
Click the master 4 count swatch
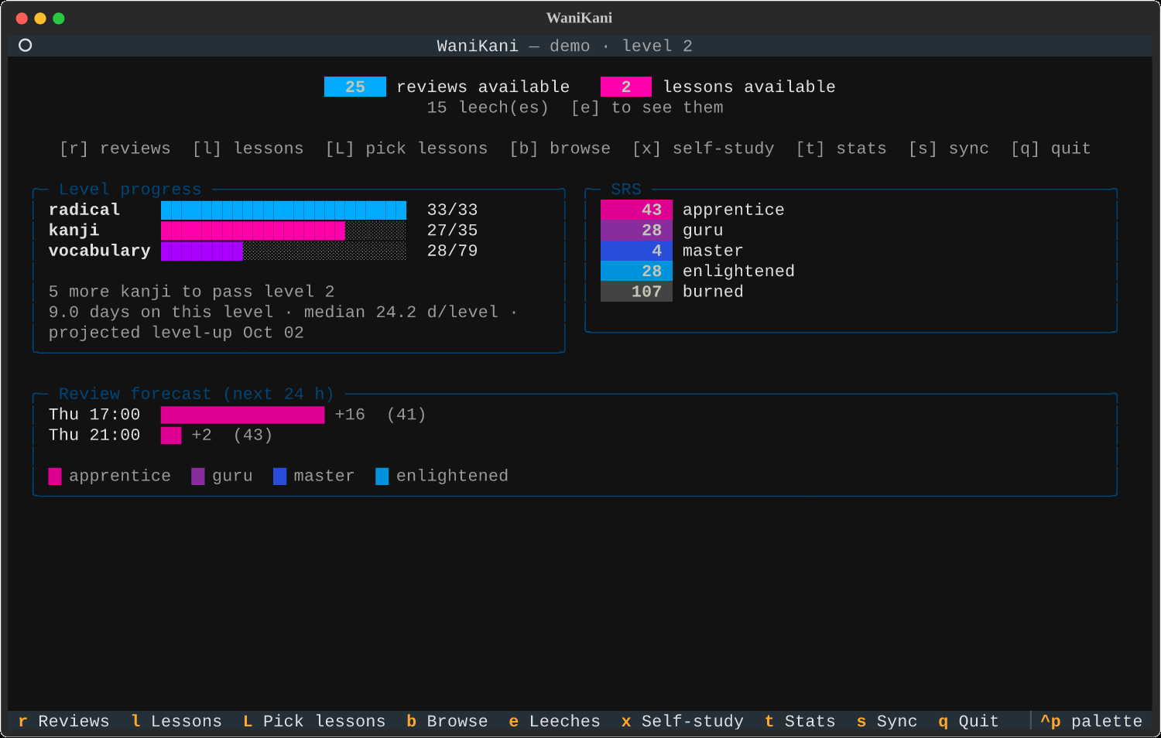[636, 251]
